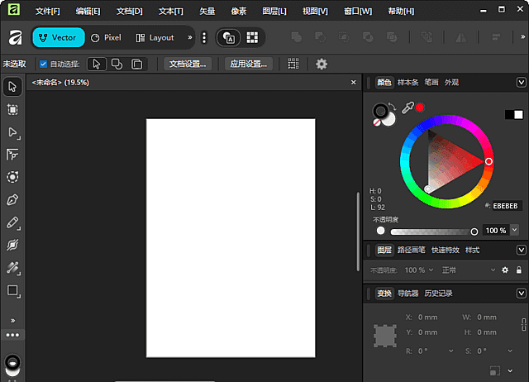
Task: Select the Vector brush tool
Action: click(12, 268)
